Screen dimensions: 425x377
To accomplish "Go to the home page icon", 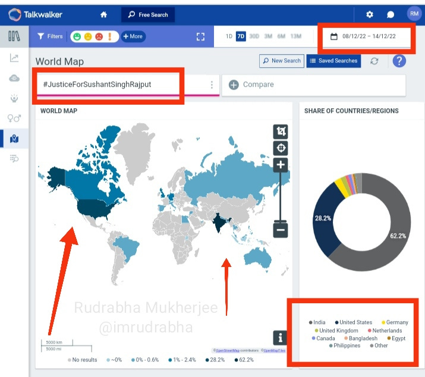I will (103, 15).
